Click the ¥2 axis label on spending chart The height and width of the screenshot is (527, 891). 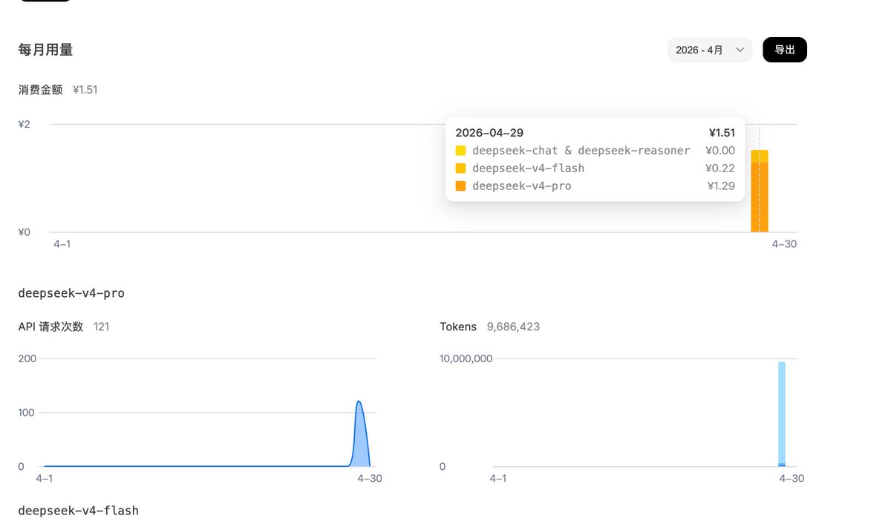pyautogui.click(x=25, y=124)
